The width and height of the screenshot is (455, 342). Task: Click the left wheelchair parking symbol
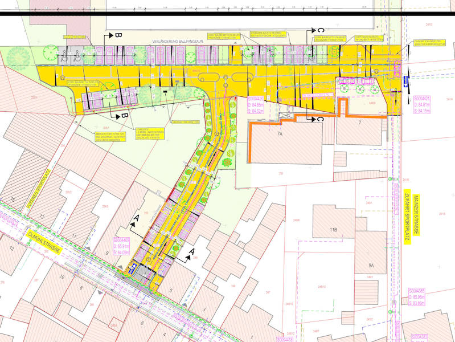point(65,55)
